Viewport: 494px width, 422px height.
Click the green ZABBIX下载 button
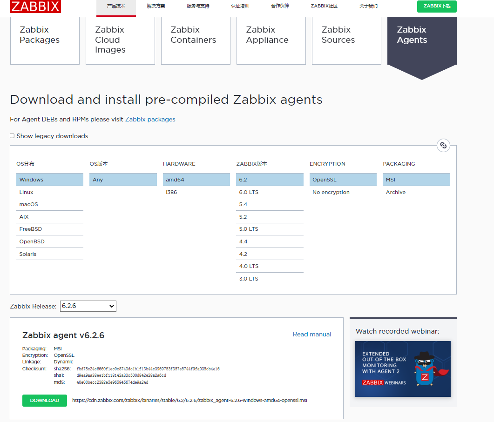tap(436, 7)
